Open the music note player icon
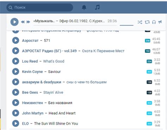The height and width of the screenshot is (130, 167). (97, 7)
